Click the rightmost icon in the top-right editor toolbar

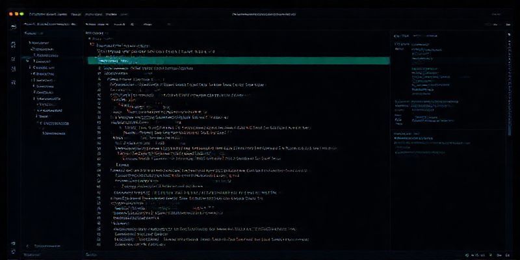pos(510,23)
